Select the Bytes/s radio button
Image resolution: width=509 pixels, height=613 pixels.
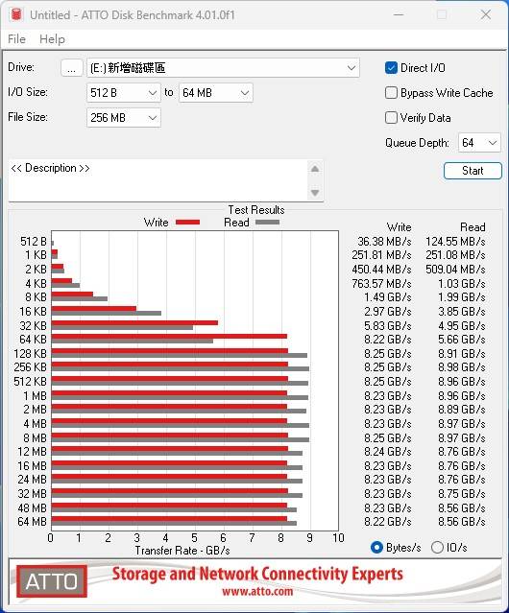pyautogui.click(x=376, y=548)
